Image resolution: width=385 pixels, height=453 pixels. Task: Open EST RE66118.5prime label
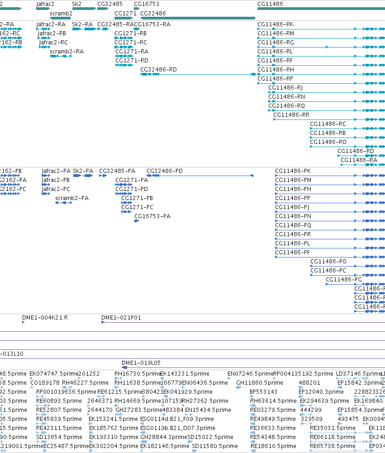(333, 437)
